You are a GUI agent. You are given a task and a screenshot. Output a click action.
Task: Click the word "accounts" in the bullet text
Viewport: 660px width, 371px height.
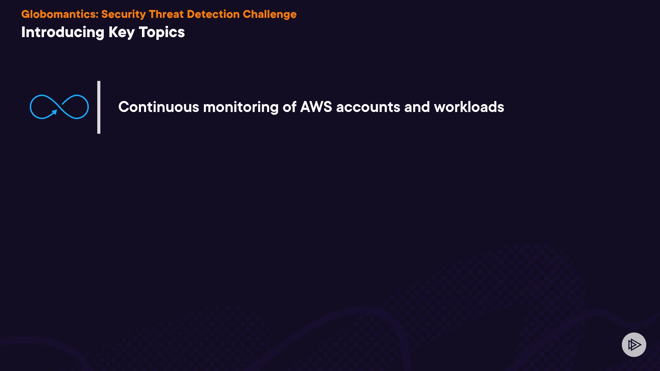[368, 107]
